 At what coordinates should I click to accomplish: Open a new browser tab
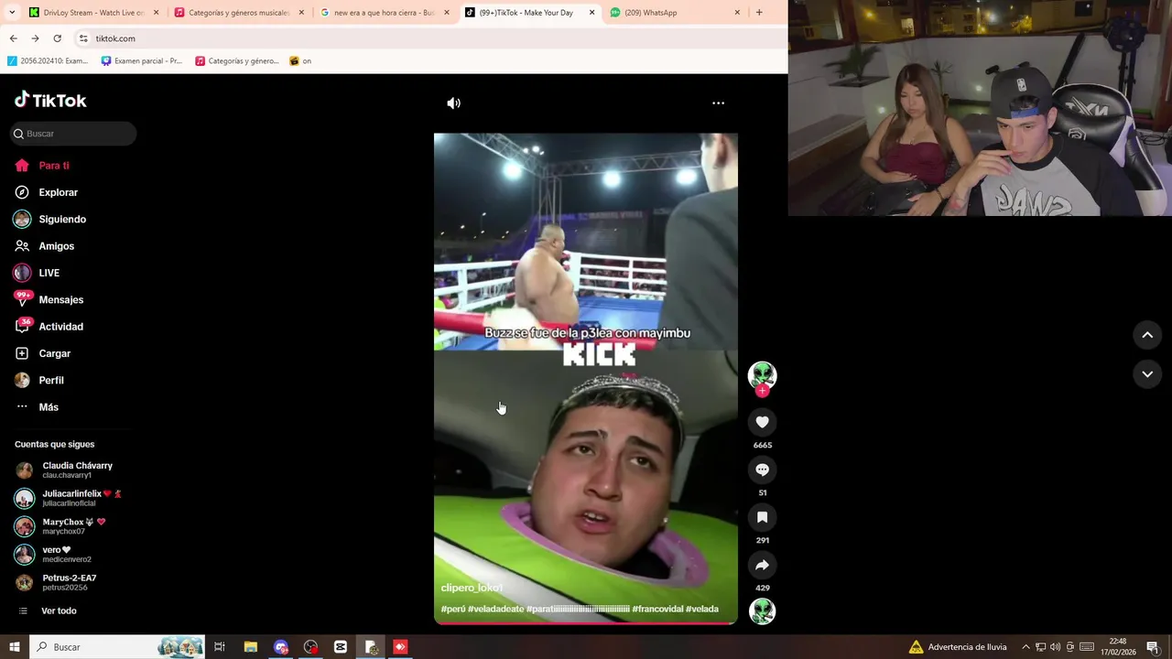(759, 13)
